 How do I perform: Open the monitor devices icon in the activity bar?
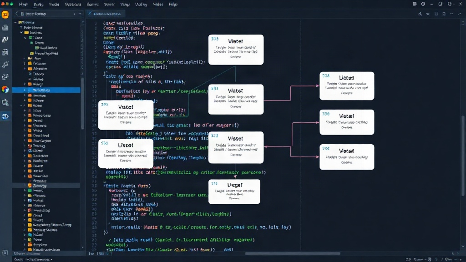tap(5, 102)
